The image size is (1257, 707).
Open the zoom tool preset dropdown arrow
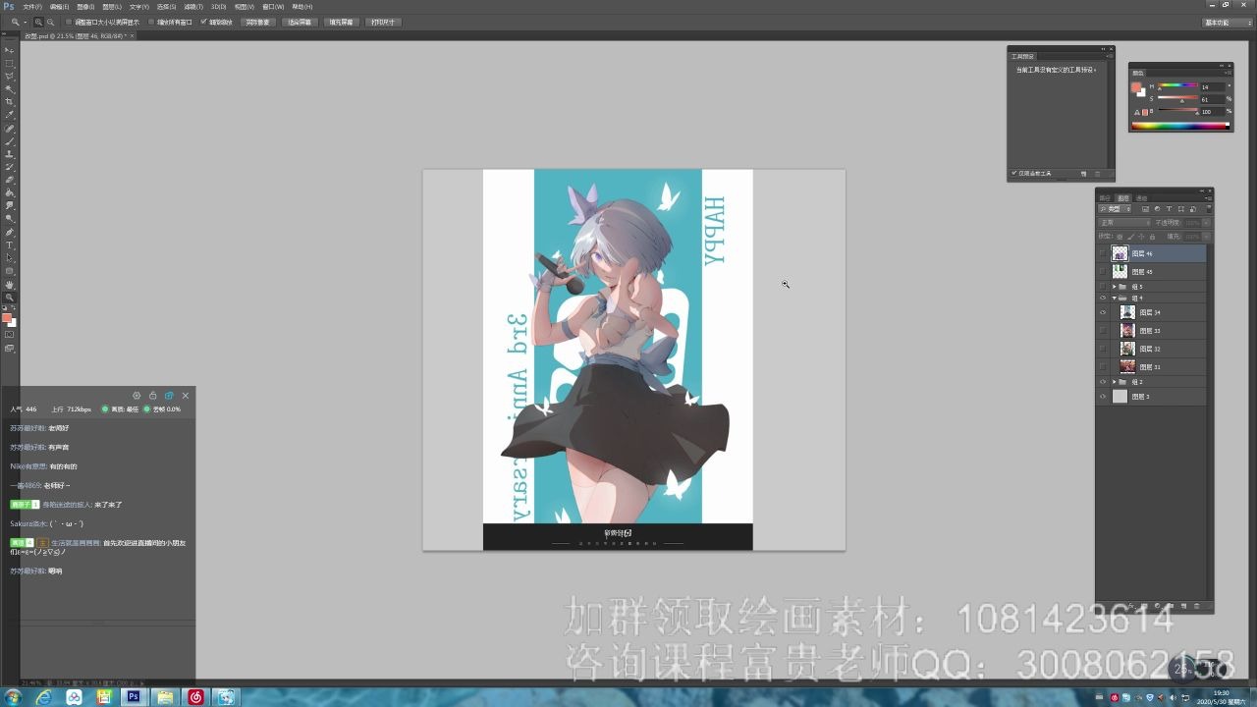[26, 22]
